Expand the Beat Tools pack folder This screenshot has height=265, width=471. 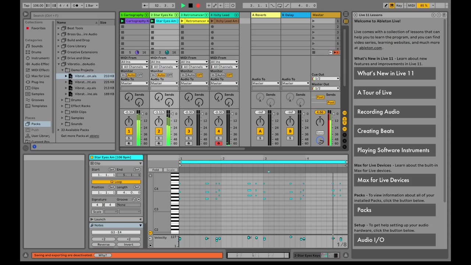(59, 28)
